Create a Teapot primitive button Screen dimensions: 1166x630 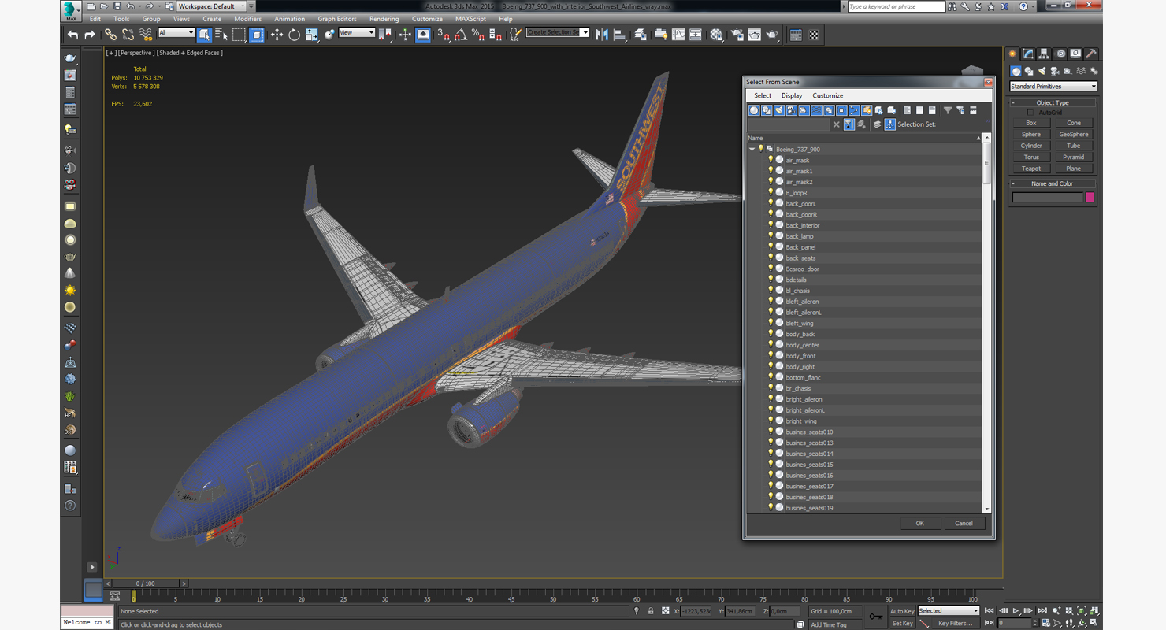point(1031,169)
